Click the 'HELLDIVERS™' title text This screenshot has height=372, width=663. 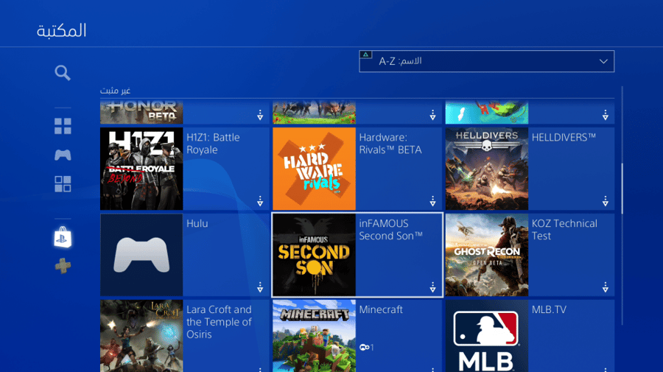(x=564, y=138)
